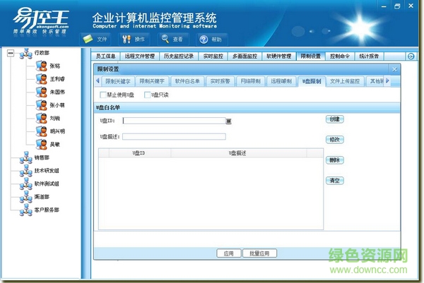Select employee 胡兴明 user icon

pyautogui.click(x=42, y=131)
